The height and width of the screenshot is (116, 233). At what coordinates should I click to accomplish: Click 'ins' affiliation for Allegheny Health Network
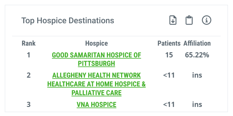pos(197,75)
